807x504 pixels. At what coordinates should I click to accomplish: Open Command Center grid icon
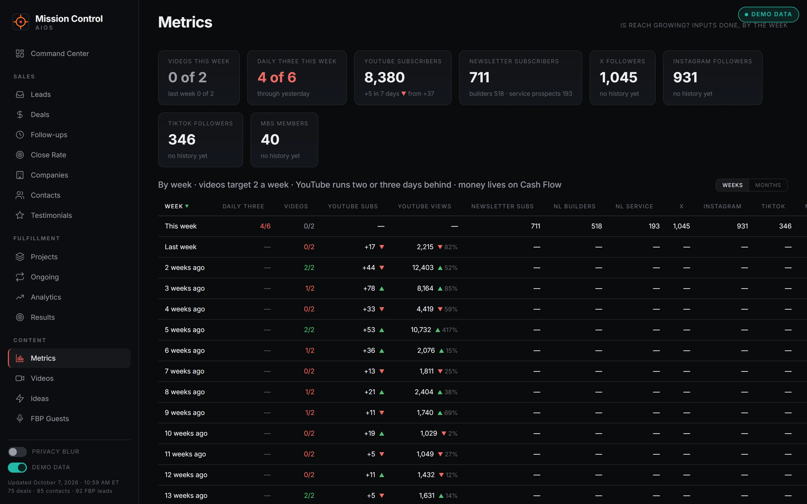(20, 53)
